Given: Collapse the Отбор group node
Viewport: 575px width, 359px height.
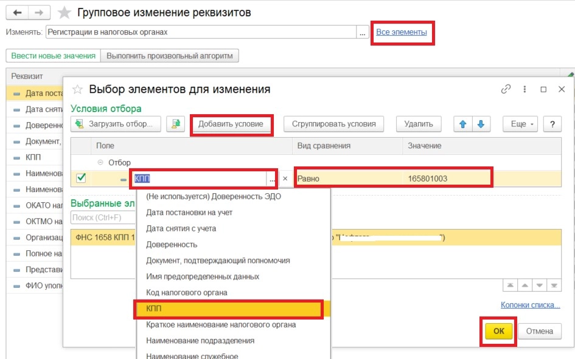Looking at the screenshot, I should [100, 162].
